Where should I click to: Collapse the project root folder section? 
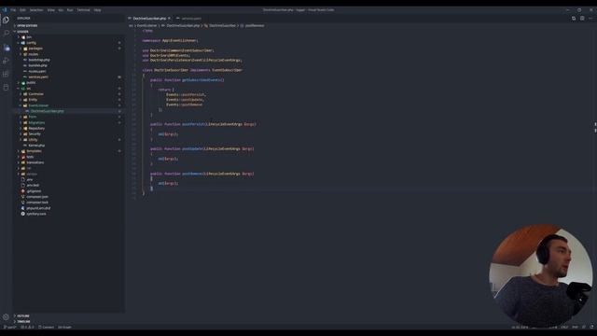tap(22, 31)
